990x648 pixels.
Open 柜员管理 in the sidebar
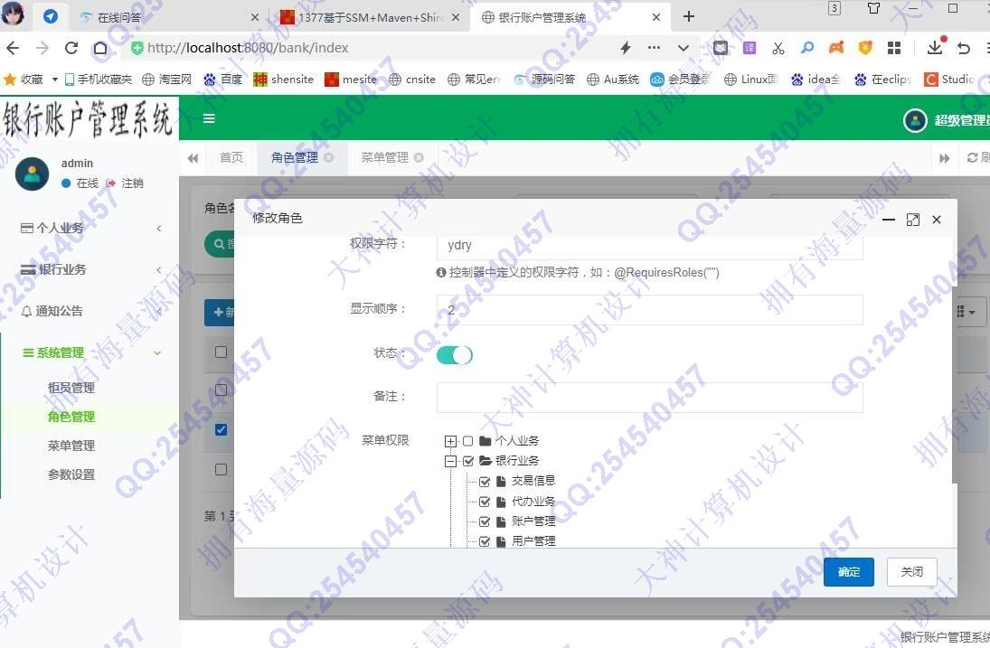(x=71, y=388)
